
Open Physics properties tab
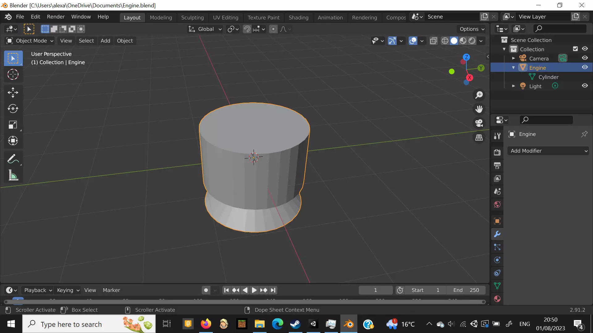coord(497,260)
